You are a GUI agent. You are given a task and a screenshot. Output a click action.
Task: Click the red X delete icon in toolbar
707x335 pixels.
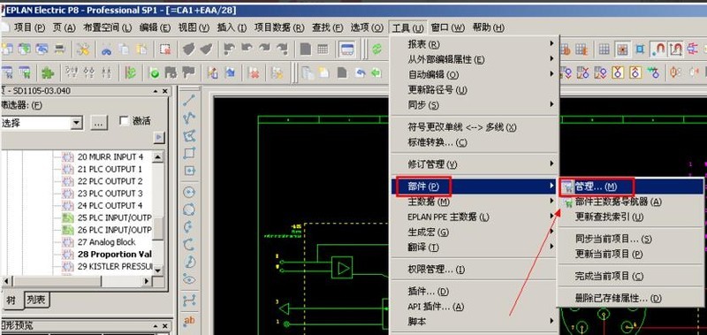(x=254, y=72)
